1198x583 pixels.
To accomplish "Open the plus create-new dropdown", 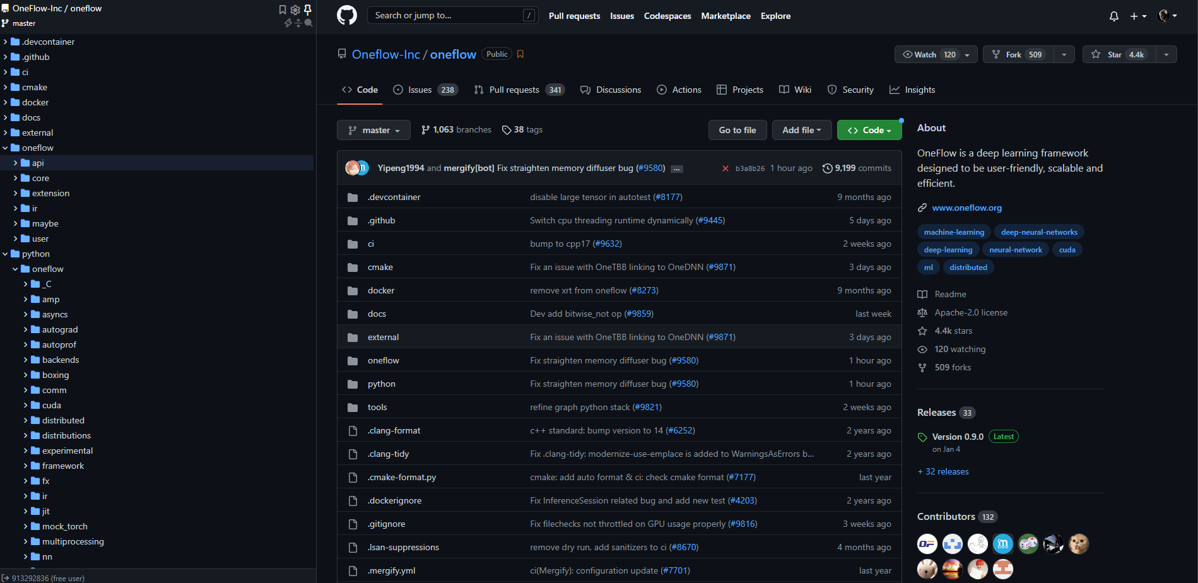I will point(1138,16).
